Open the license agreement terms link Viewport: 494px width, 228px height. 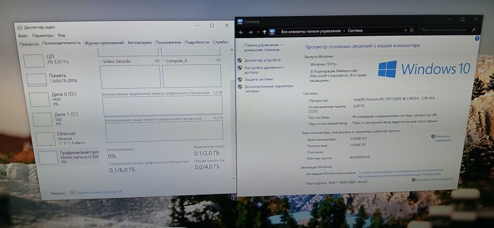pyautogui.click(x=401, y=174)
